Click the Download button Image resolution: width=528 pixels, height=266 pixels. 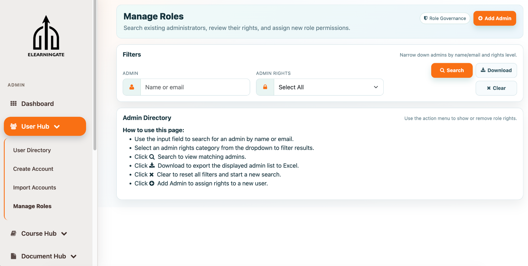(496, 70)
